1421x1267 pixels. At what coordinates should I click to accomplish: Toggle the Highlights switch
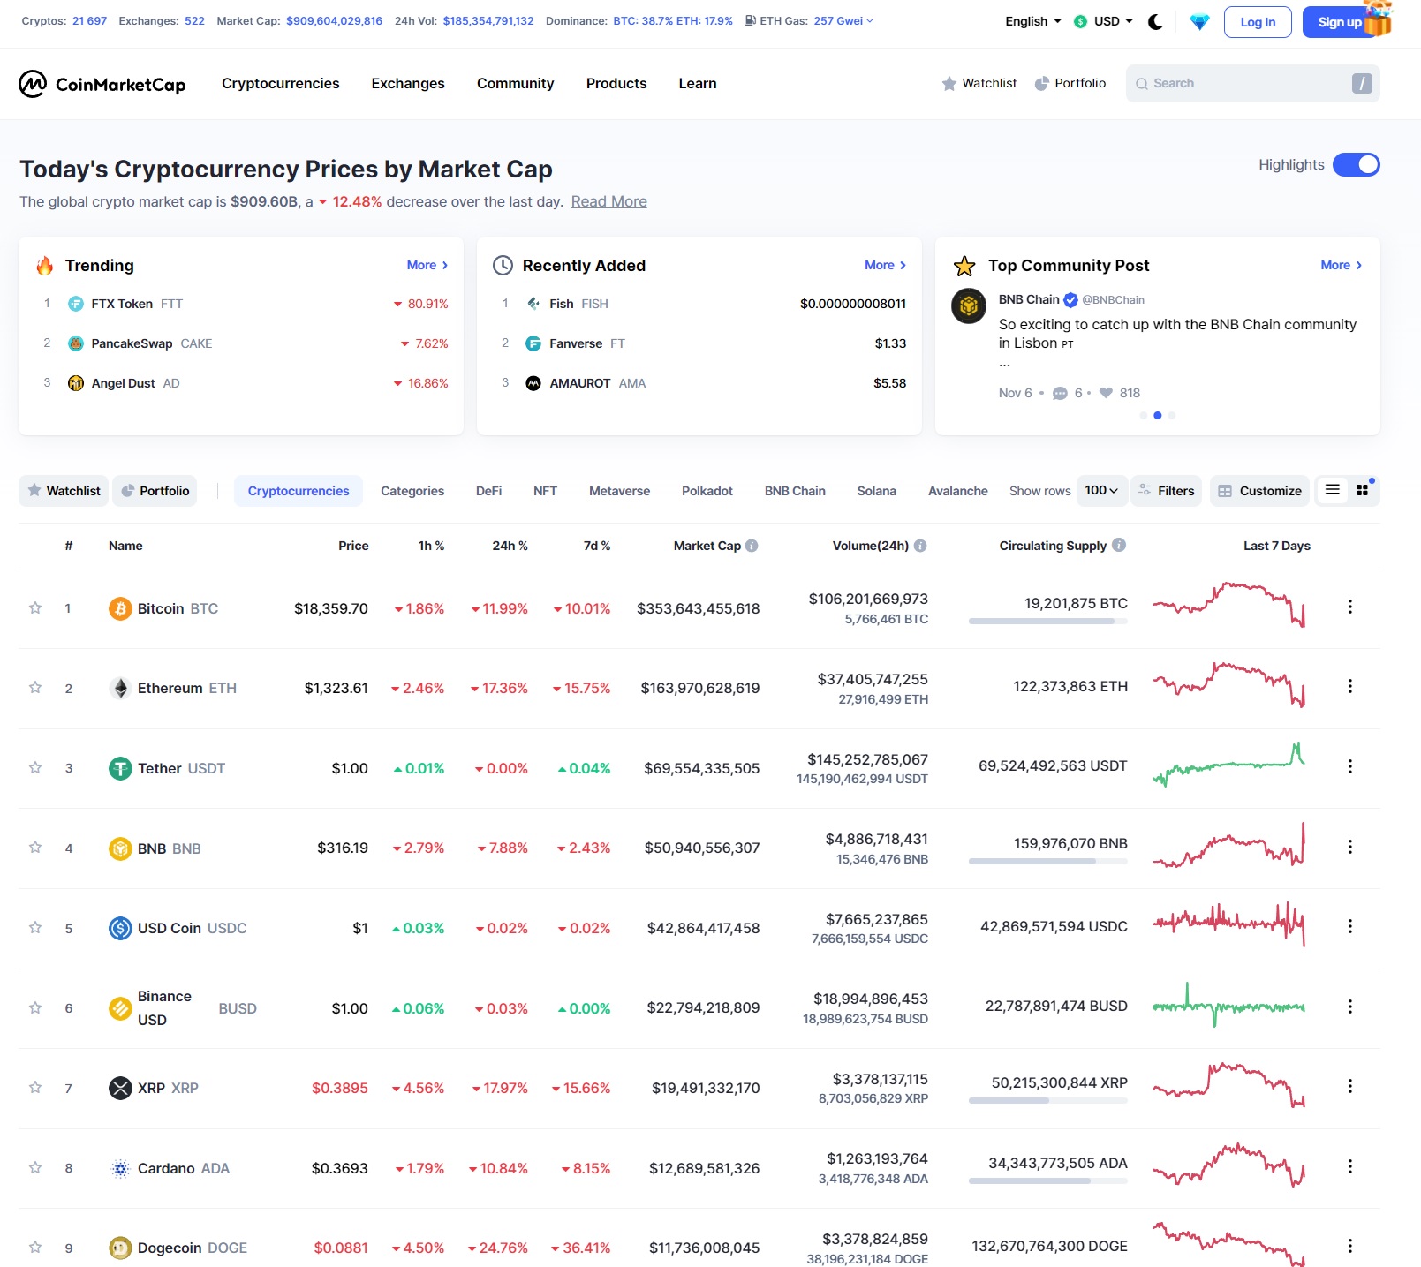click(x=1356, y=165)
